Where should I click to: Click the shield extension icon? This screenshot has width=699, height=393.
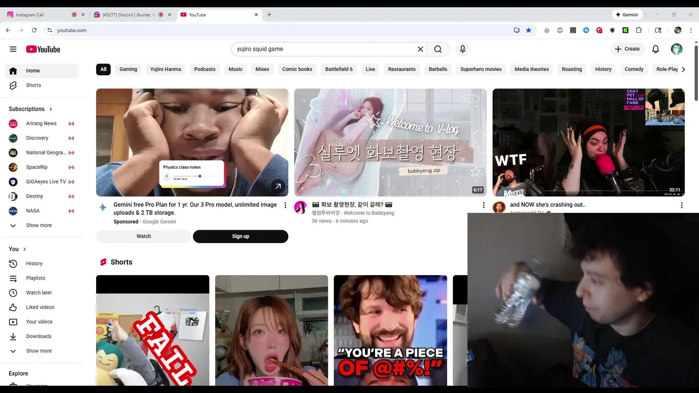(612, 30)
